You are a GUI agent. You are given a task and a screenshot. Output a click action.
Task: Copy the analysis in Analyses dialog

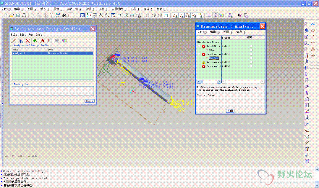[21, 41]
